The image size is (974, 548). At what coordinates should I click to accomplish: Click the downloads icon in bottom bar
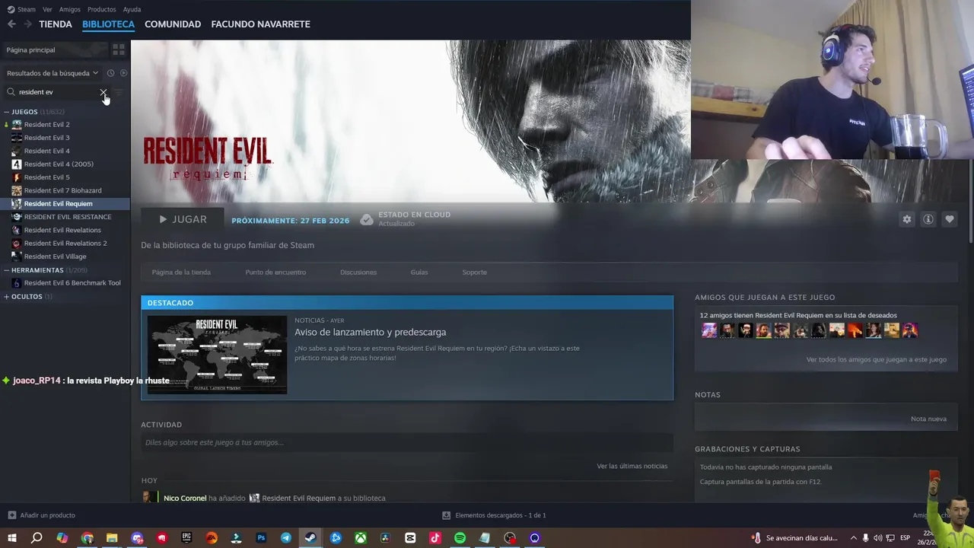coord(447,515)
